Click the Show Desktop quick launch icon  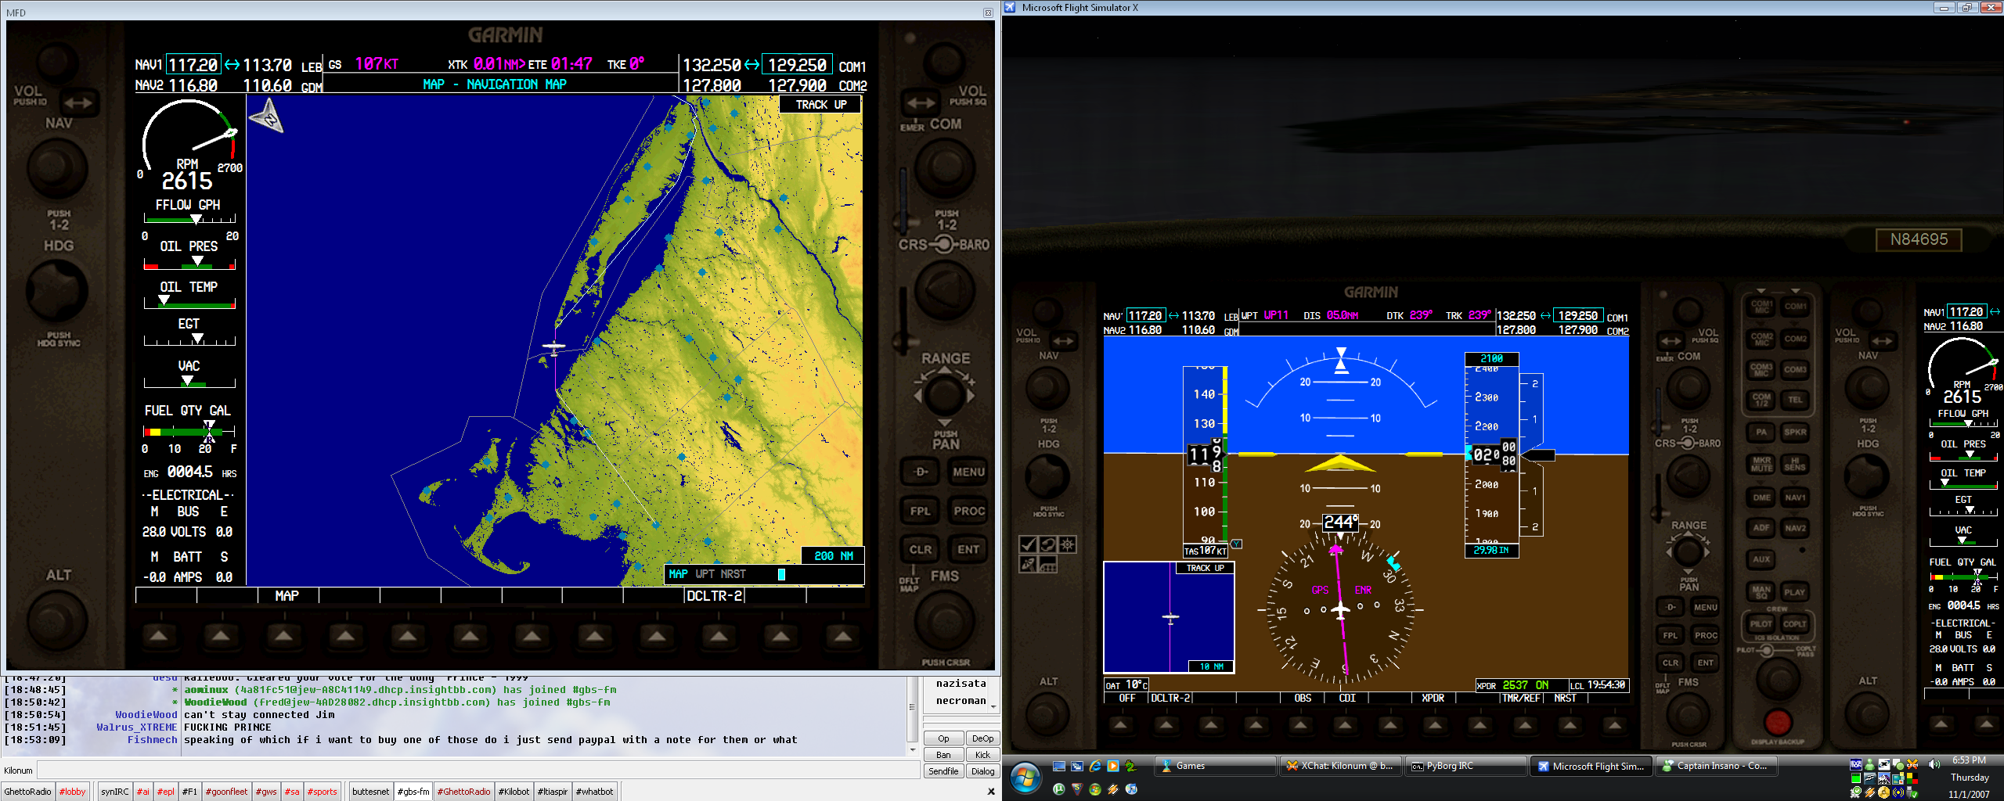[1059, 767]
